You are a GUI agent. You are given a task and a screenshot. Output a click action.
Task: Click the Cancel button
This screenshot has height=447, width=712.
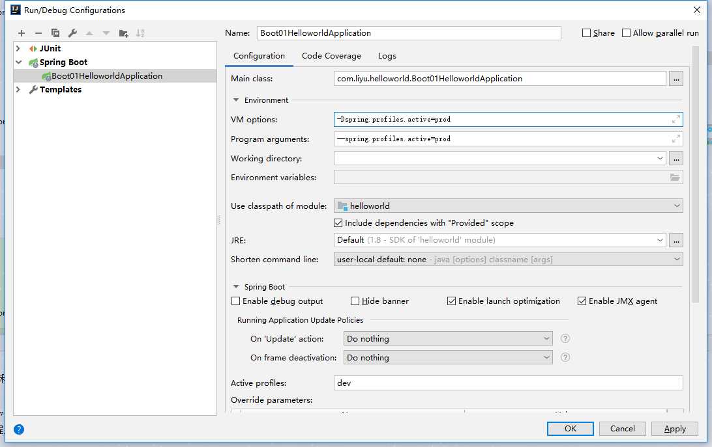(622, 429)
